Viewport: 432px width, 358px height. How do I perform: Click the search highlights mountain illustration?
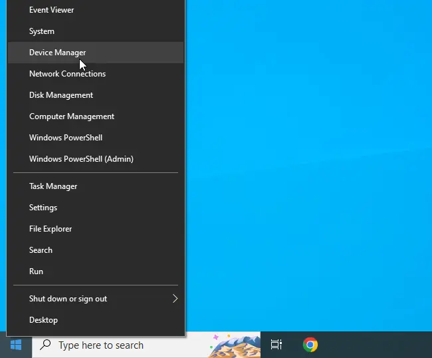[234, 345]
